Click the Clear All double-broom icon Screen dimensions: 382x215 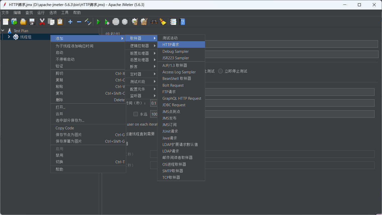click(144, 22)
